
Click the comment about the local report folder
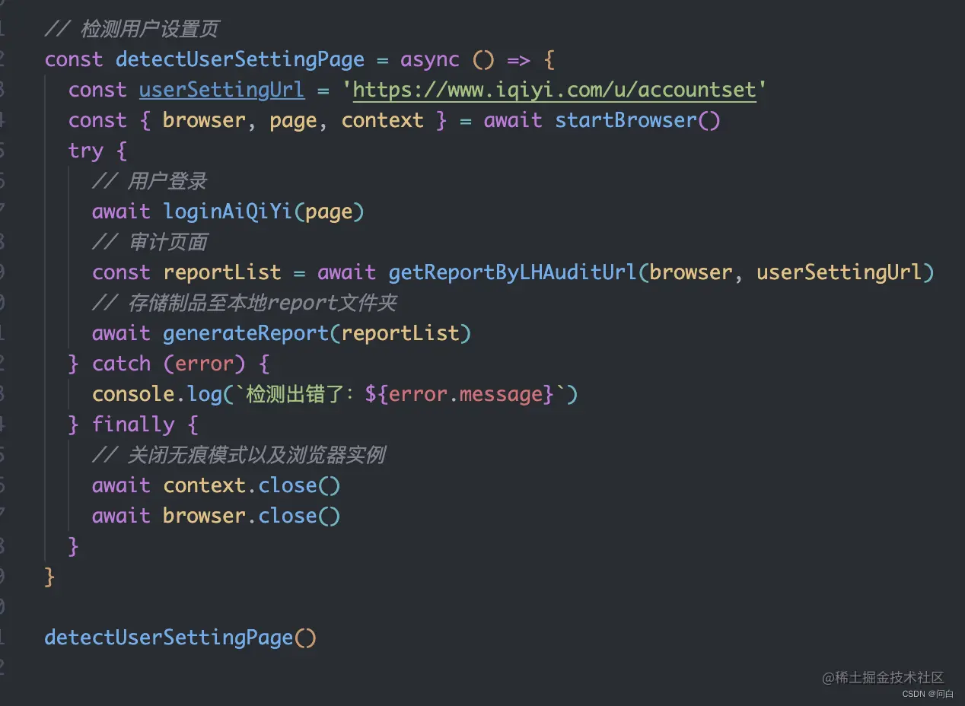(x=244, y=303)
